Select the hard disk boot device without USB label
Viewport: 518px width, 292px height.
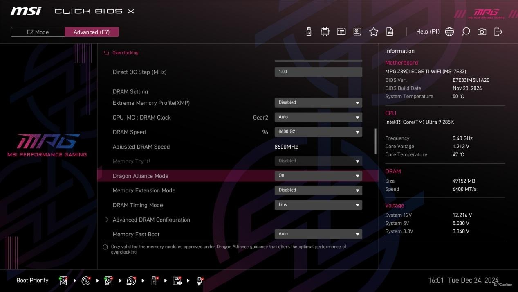tap(63, 281)
